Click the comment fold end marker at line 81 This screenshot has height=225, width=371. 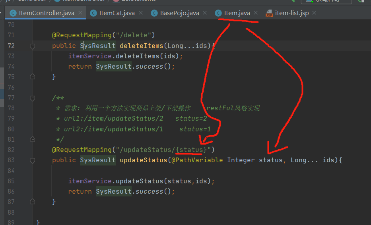(x=33, y=139)
